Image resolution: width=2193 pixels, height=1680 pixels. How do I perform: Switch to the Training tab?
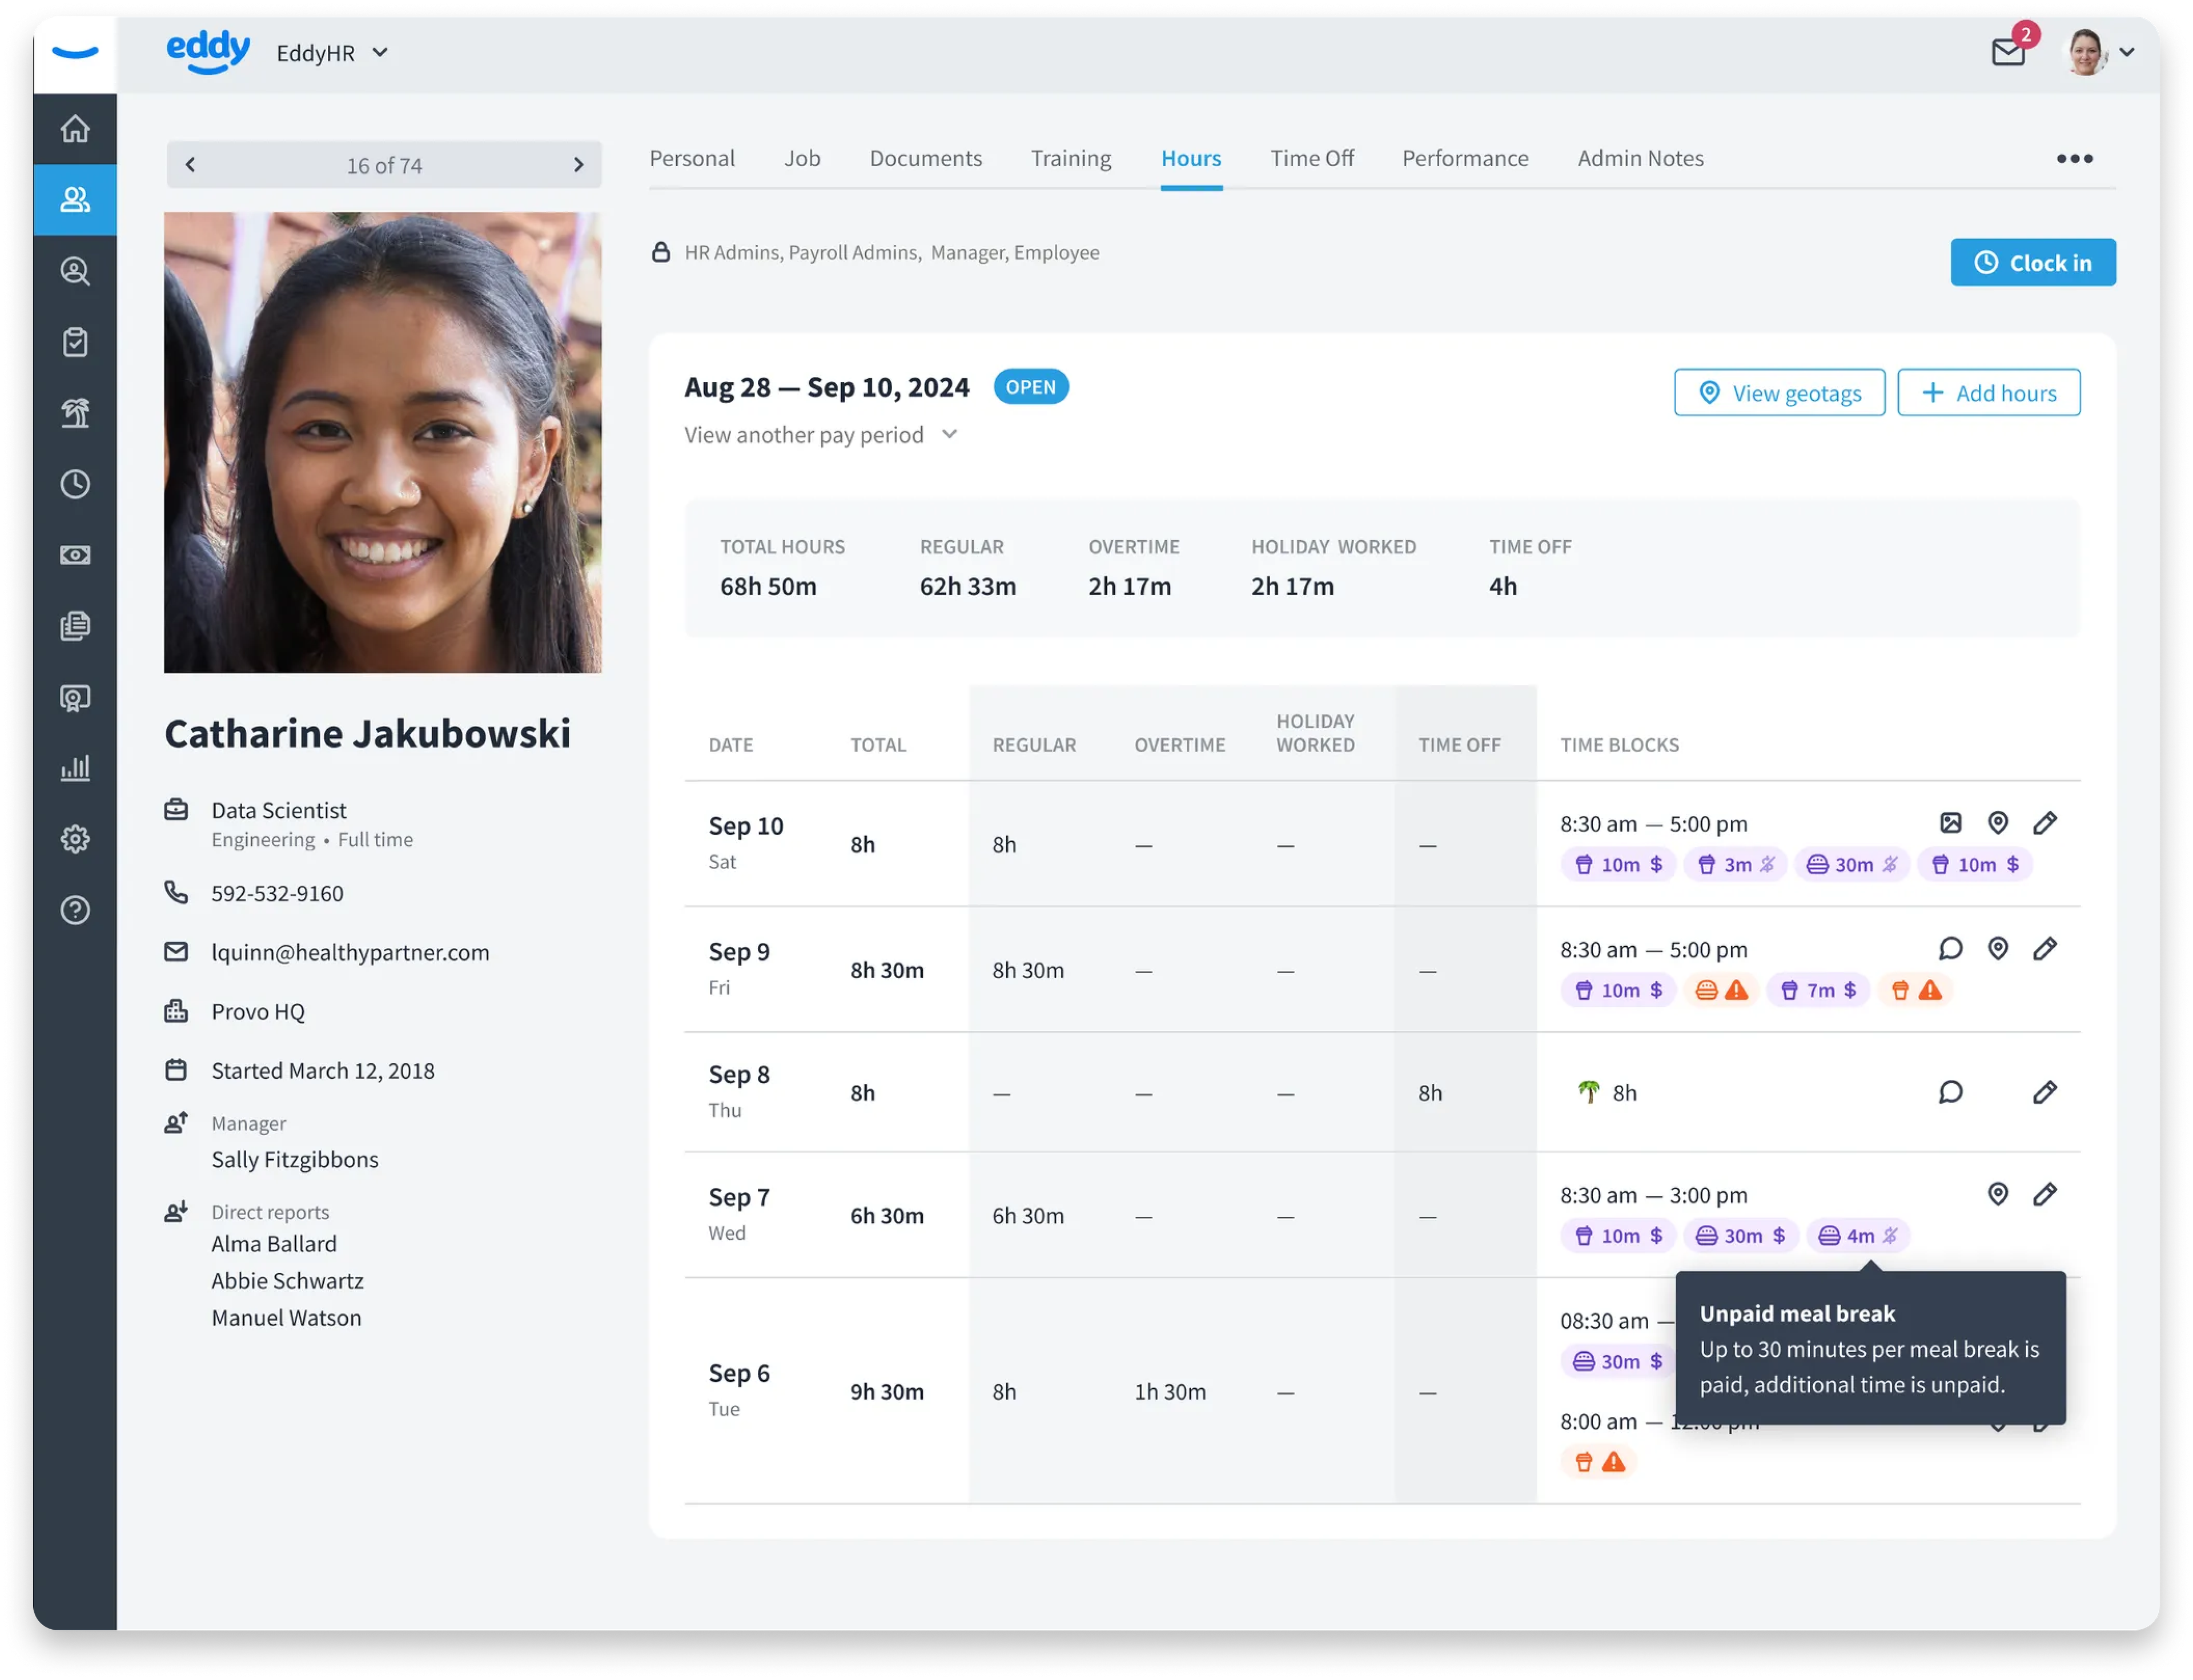click(x=1071, y=158)
